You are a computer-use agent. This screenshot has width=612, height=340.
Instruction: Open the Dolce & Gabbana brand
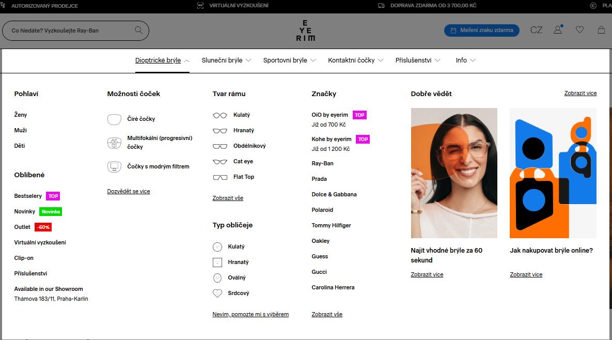tap(334, 194)
